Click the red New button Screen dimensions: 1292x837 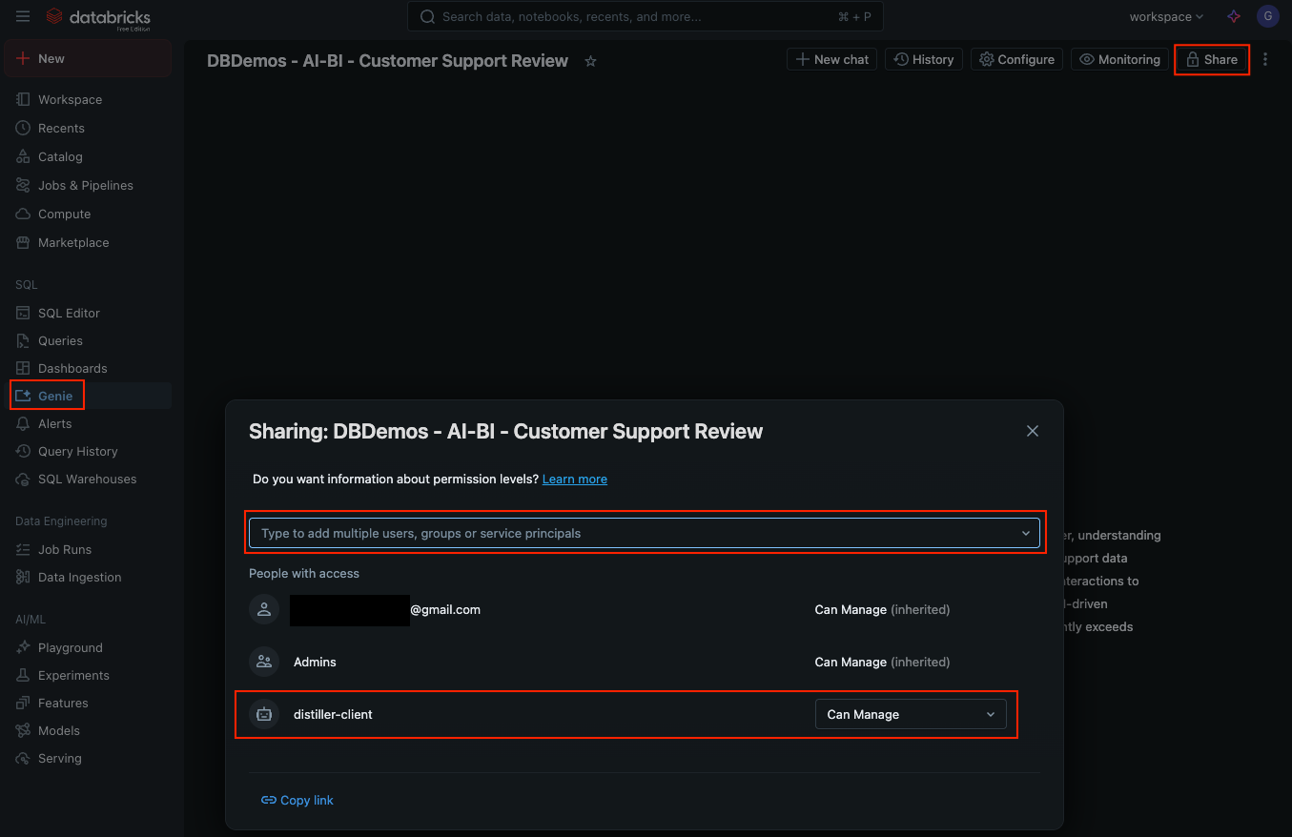pos(88,58)
